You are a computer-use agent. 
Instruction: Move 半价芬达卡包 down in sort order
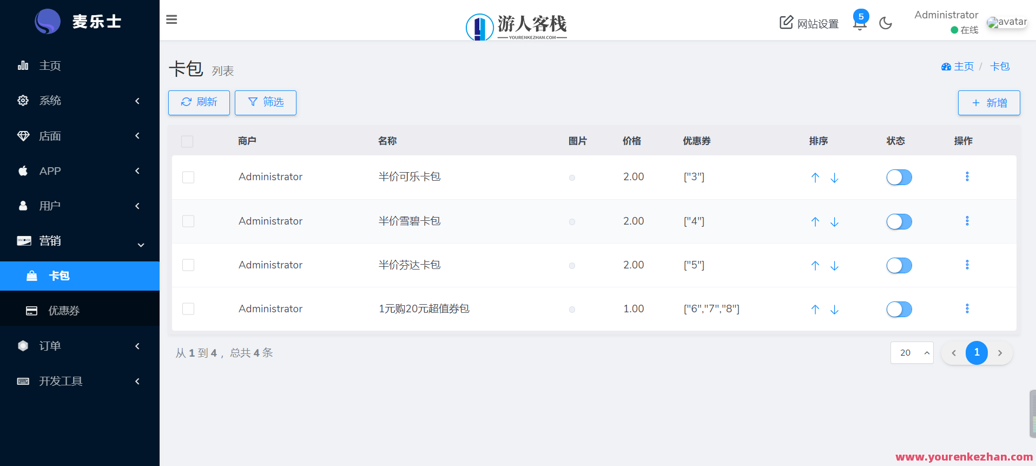click(x=835, y=266)
